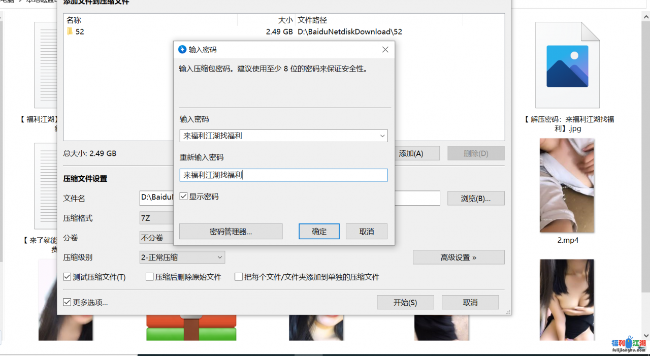The image size is (650, 356).
Task: Select the folder icon named 52
Action: [x=70, y=31]
